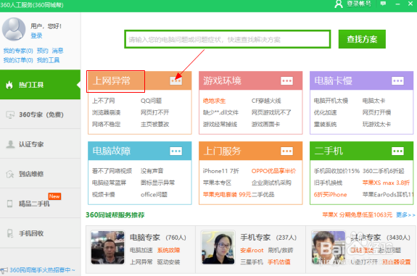The image size is (417, 276).
Task: Open 360民间高手火热招募中 link
Action: point(42,270)
